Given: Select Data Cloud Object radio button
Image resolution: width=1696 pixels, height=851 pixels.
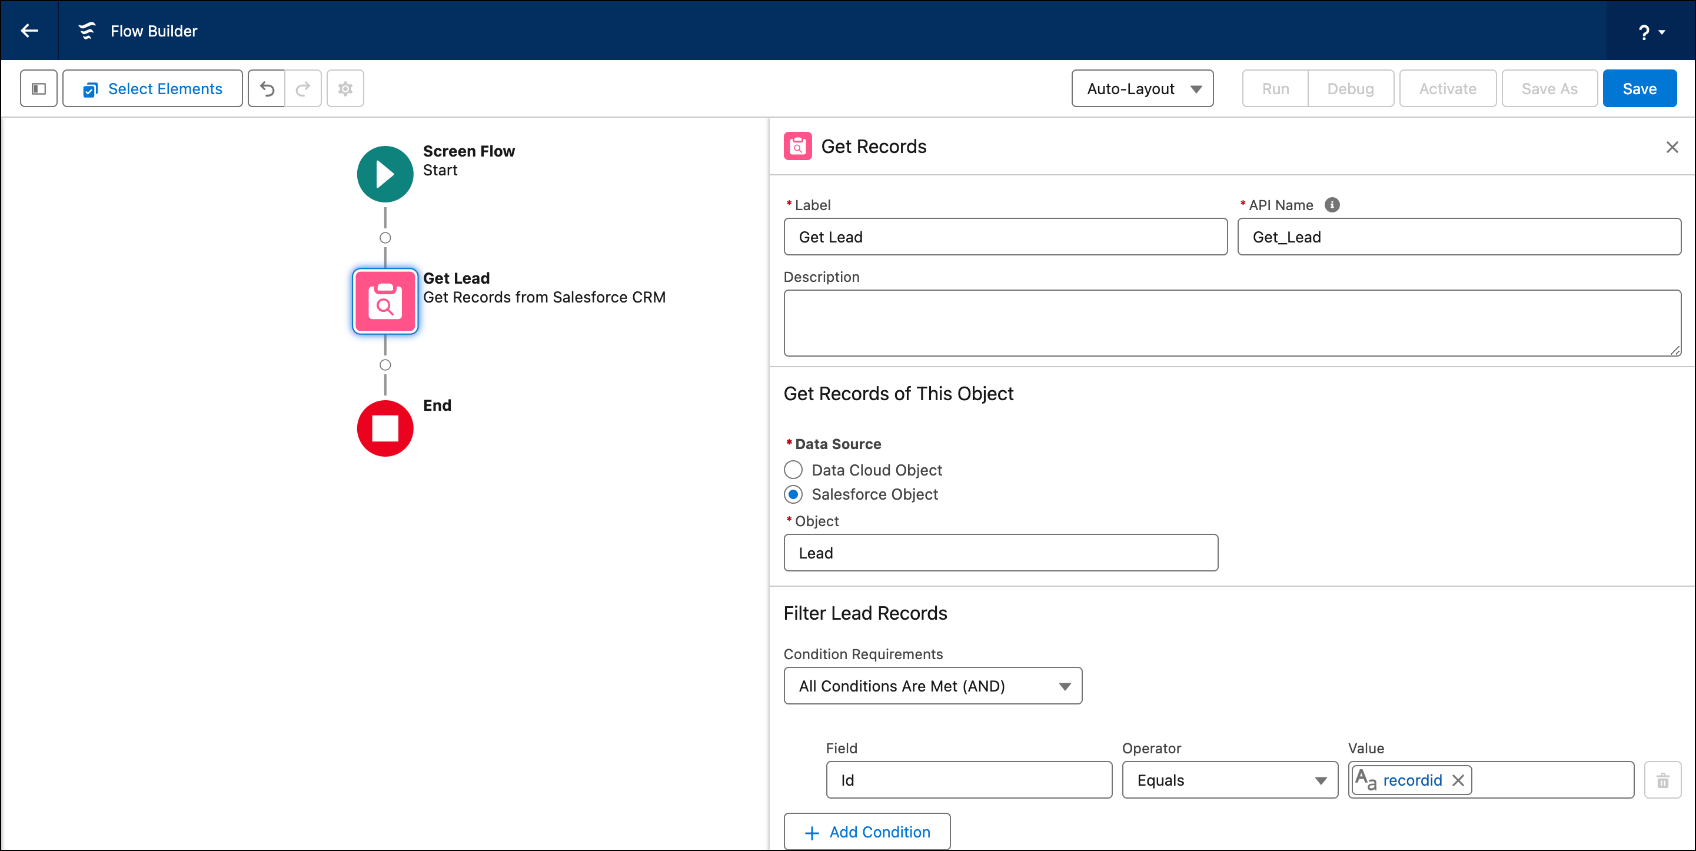Looking at the screenshot, I should coord(793,470).
